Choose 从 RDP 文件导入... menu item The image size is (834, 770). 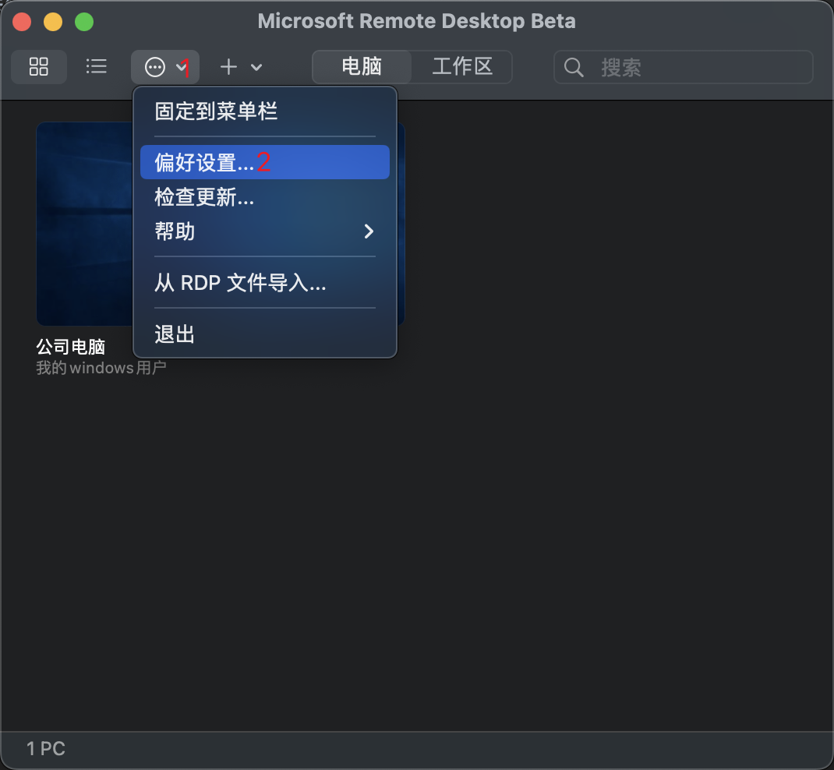coord(265,282)
